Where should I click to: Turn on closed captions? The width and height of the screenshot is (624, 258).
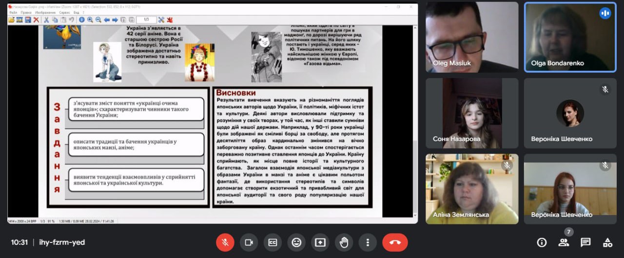tap(273, 242)
